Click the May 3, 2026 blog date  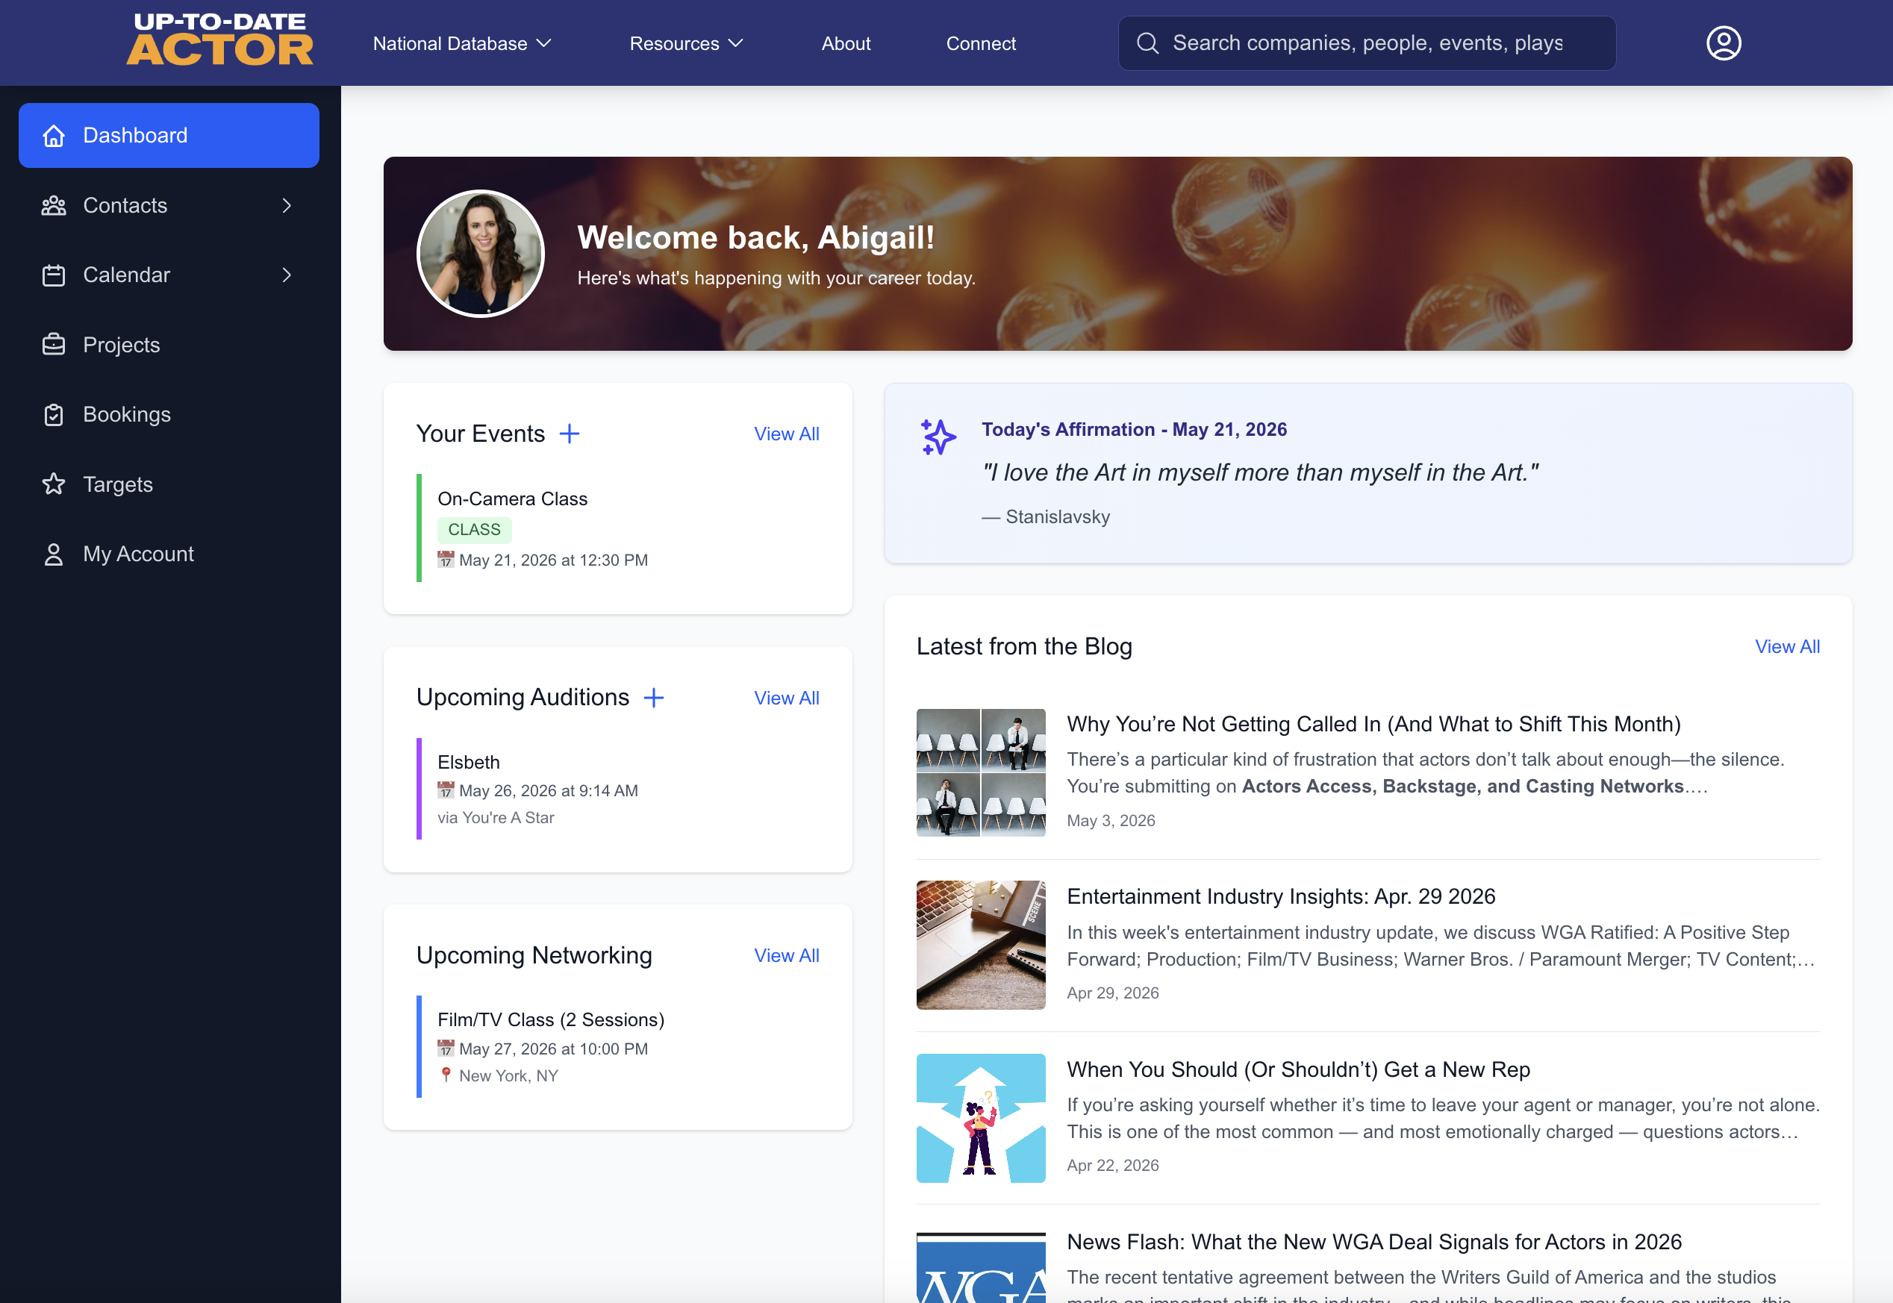click(1111, 820)
